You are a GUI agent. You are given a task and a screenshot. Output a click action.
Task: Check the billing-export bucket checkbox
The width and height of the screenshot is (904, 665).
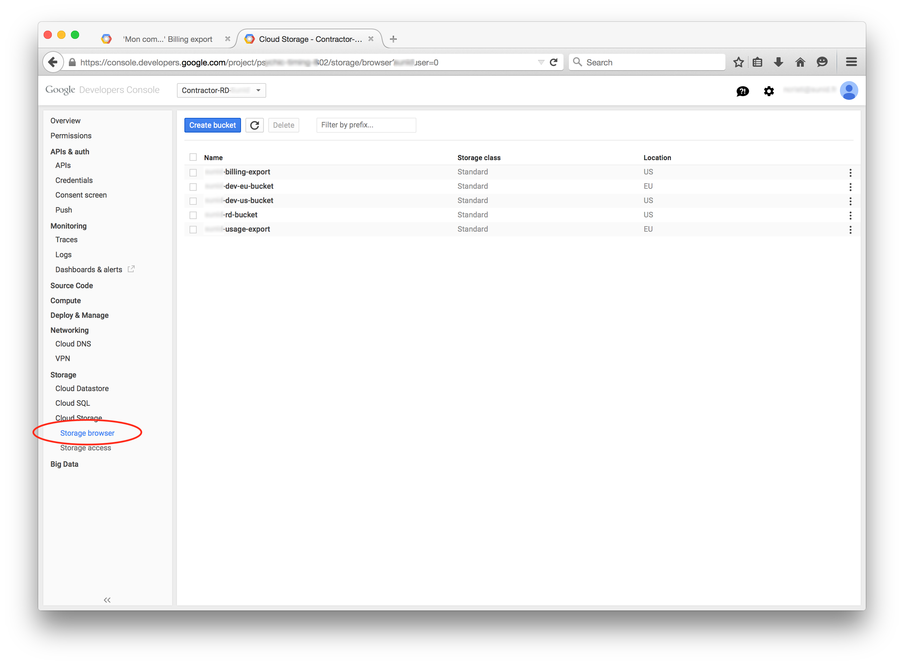click(x=193, y=172)
